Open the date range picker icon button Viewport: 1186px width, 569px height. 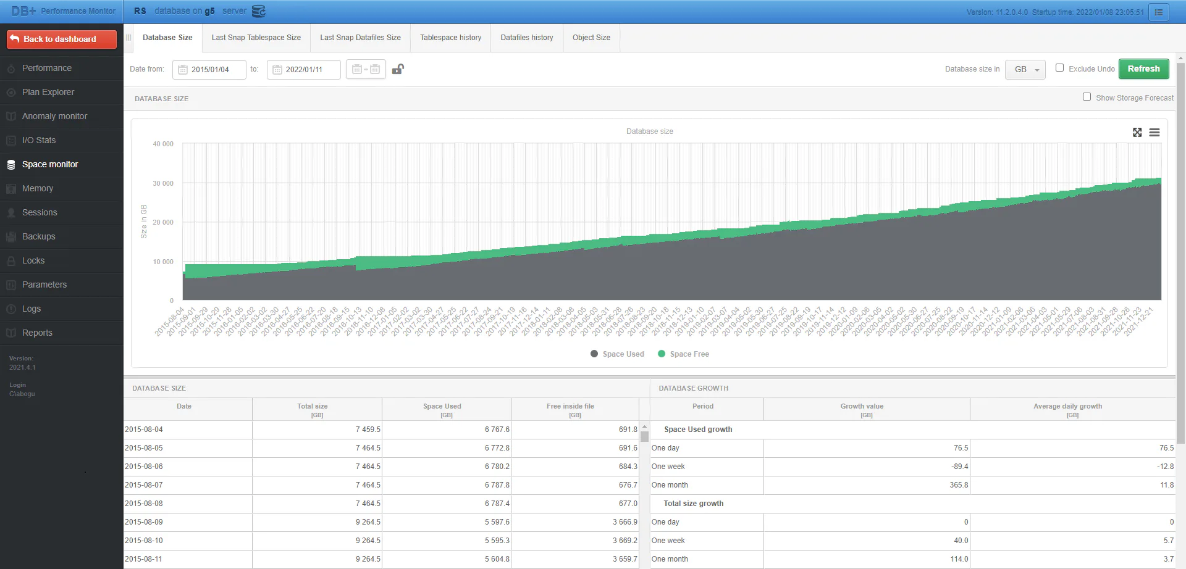pos(366,69)
